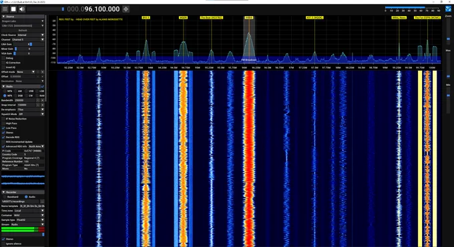454x247 pixels.
Task: Open Container dropdown showing WAV
Action: point(29,215)
